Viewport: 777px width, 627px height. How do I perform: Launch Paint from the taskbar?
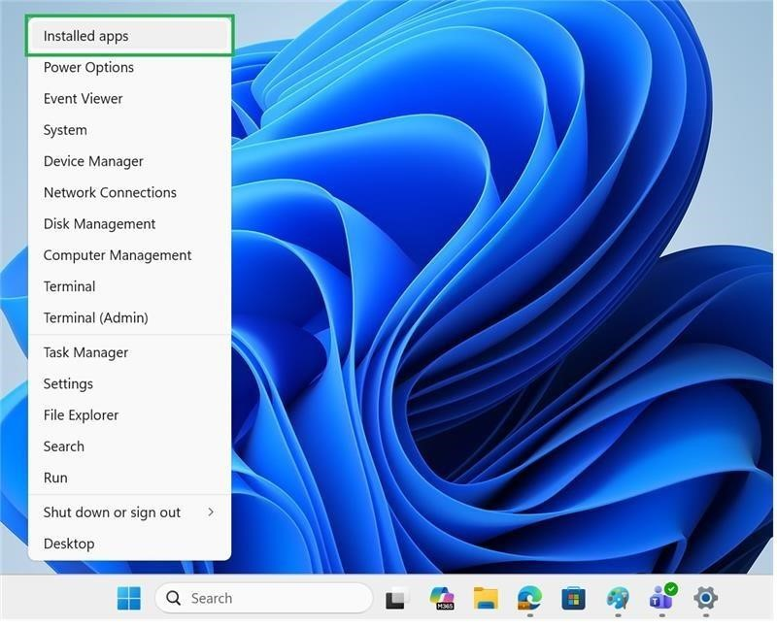pyautogui.click(x=618, y=598)
